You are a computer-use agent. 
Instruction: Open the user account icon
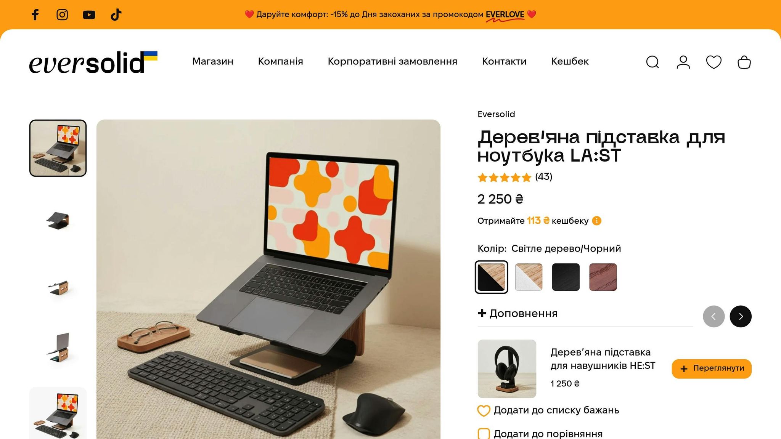coord(683,62)
